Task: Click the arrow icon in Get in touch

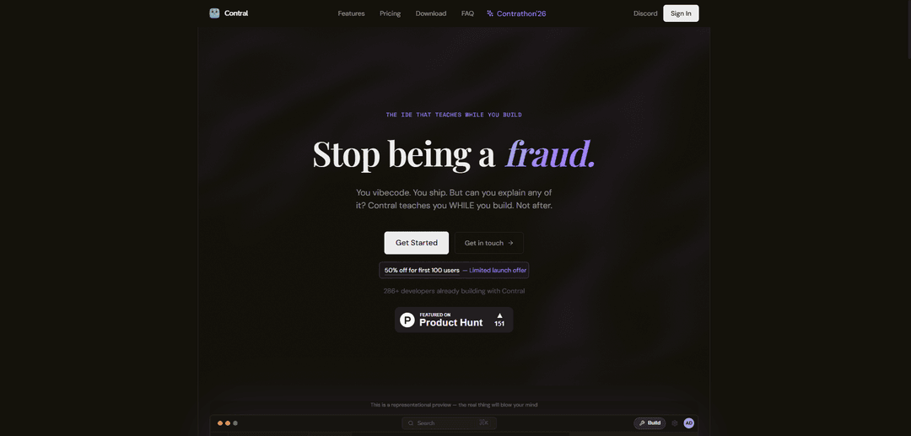Action: pyautogui.click(x=510, y=243)
